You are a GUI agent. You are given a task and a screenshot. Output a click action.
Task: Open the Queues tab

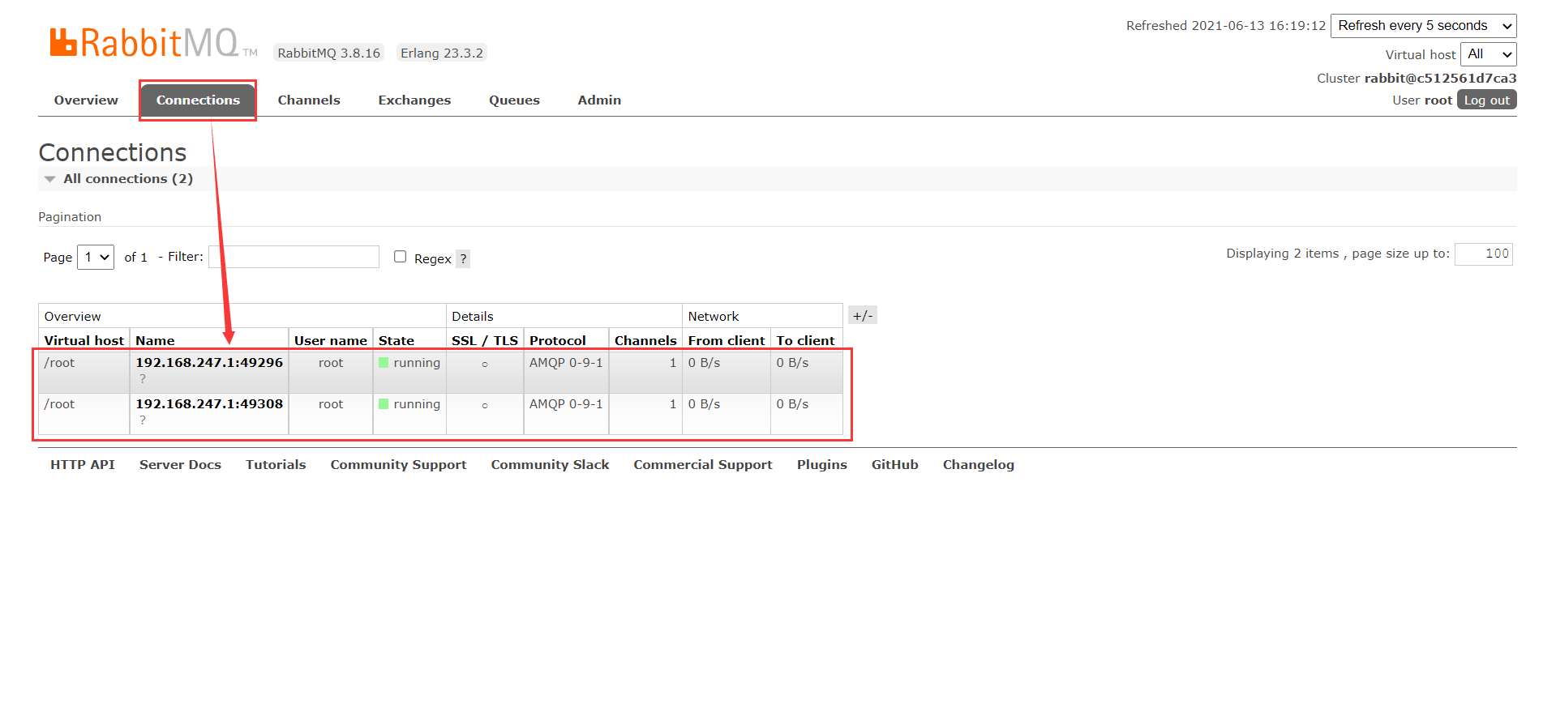[x=514, y=100]
